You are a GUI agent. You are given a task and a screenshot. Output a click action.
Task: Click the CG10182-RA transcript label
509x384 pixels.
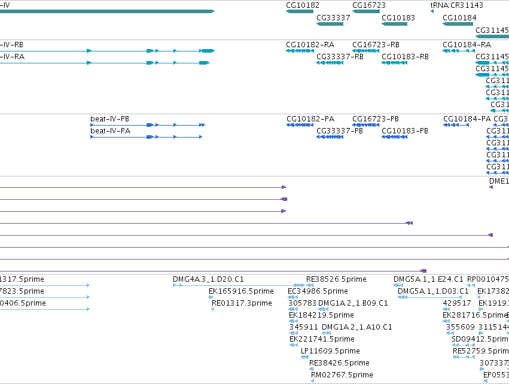point(310,44)
